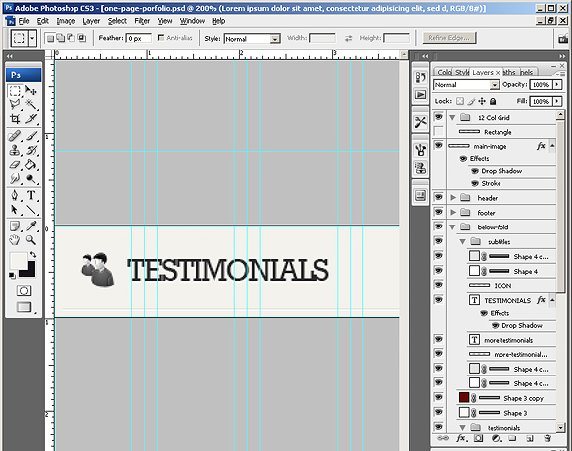The width and height of the screenshot is (572, 451).
Task: Select the Clone Stamp tool
Action: click(x=15, y=150)
